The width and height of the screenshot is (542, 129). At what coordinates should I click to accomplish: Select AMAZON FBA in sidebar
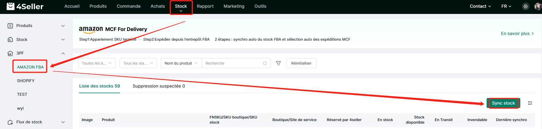pyautogui.click(x=30, y=67)
